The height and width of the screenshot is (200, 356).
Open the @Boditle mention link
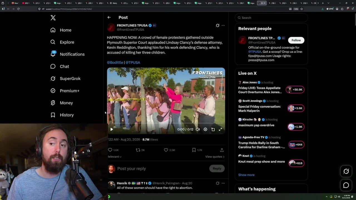[x=115, y=62]
